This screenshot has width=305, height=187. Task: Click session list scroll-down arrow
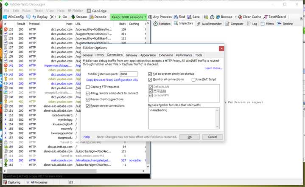coord(148,166)
